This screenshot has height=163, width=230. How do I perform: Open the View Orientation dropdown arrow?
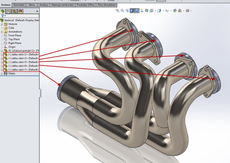coord(155,11)
